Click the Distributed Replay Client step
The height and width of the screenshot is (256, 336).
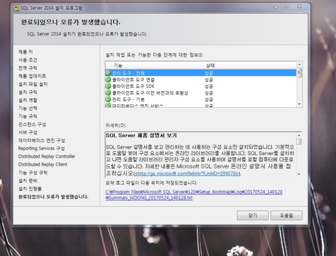tap(43, 164)
